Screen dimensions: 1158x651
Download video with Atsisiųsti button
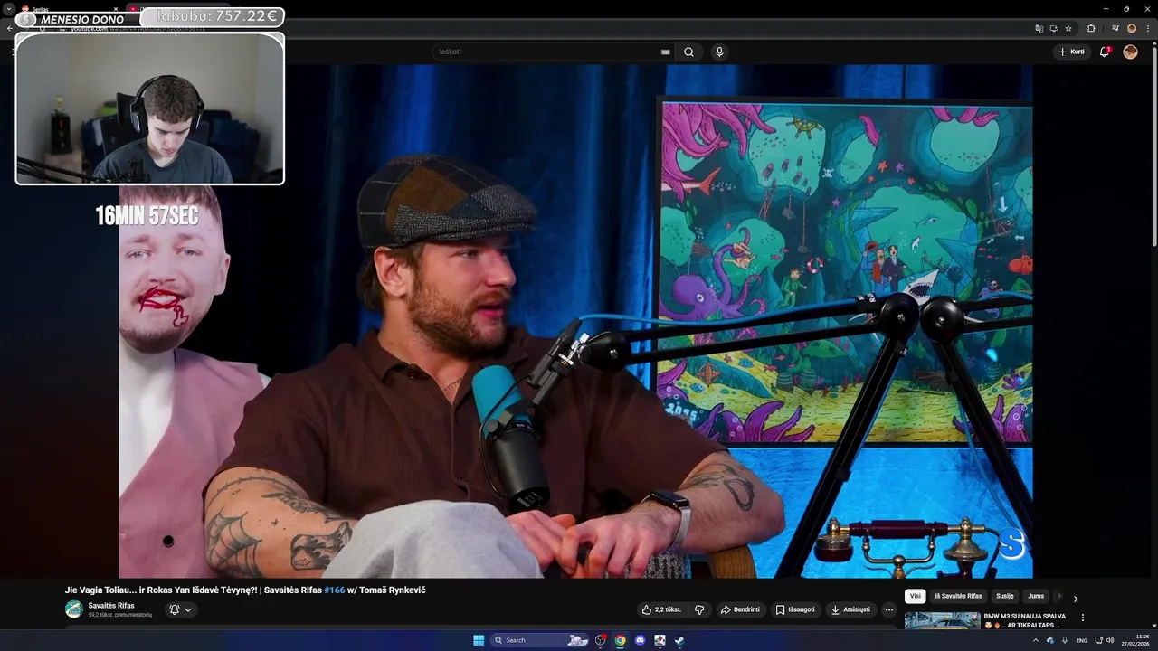[850, 609]
